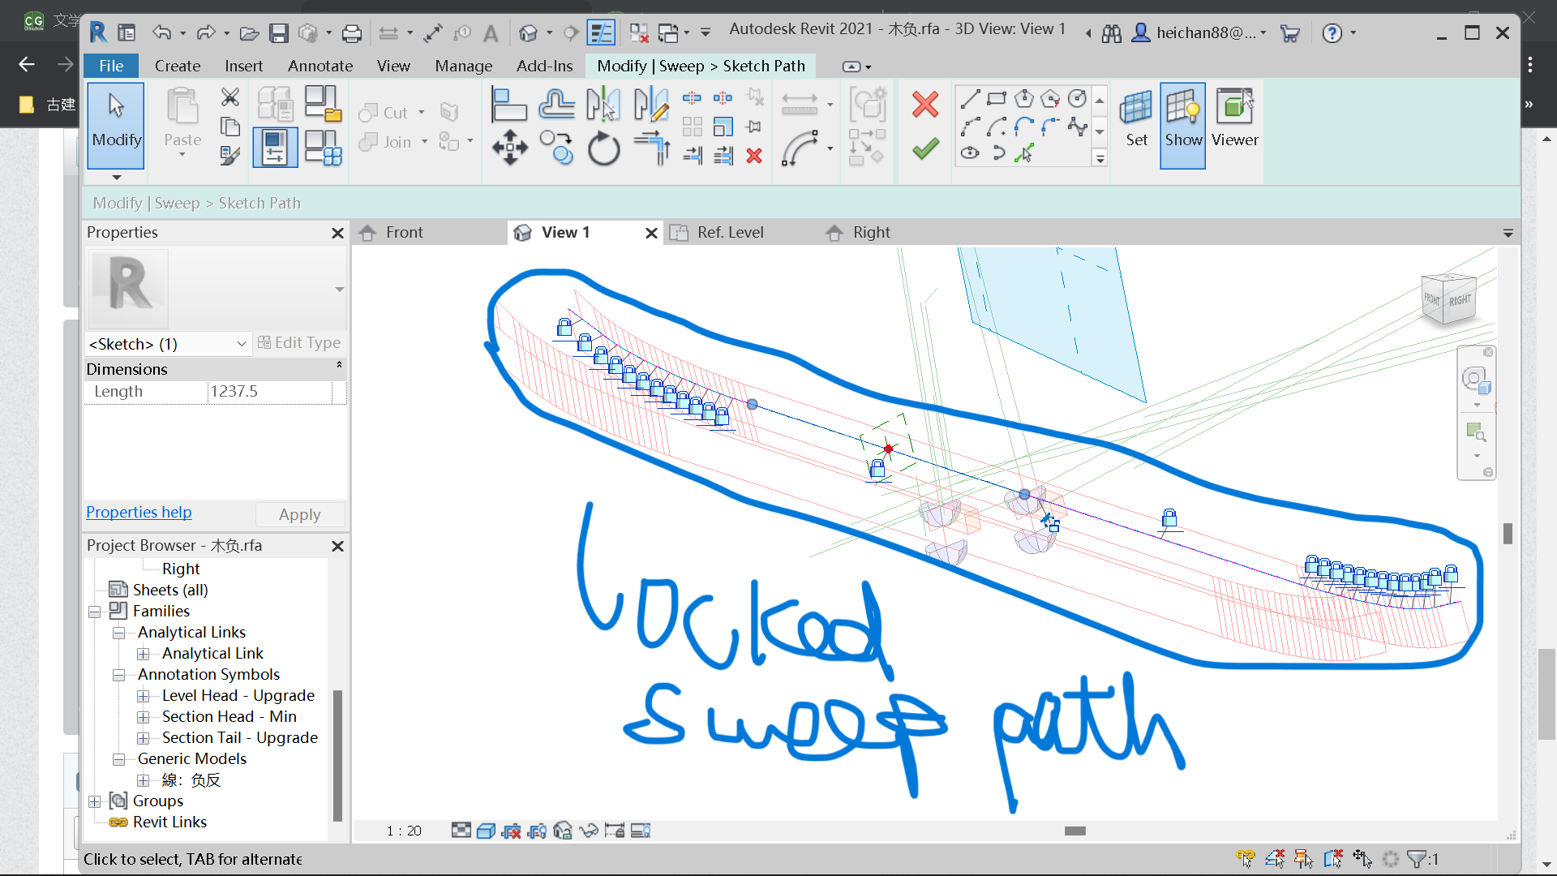The width and height of the screenshot is (1557, 876).
Task: Click the Length value field showing 1237.5
Action: [x=268, y=391]
